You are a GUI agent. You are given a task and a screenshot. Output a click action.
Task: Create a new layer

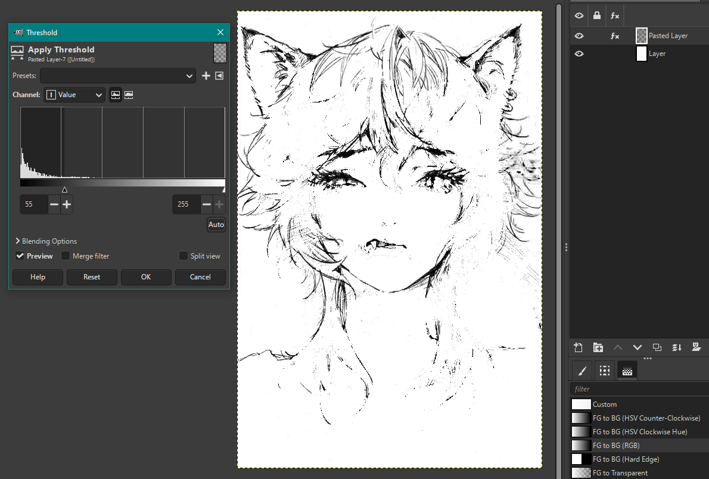tap(579, 347)
